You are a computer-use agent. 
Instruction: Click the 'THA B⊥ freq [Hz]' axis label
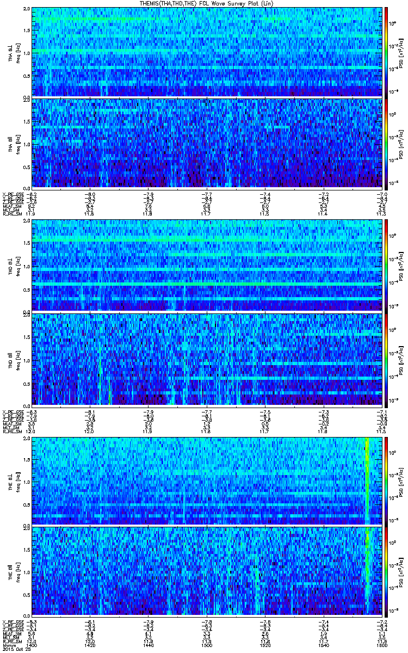(15, 52)
